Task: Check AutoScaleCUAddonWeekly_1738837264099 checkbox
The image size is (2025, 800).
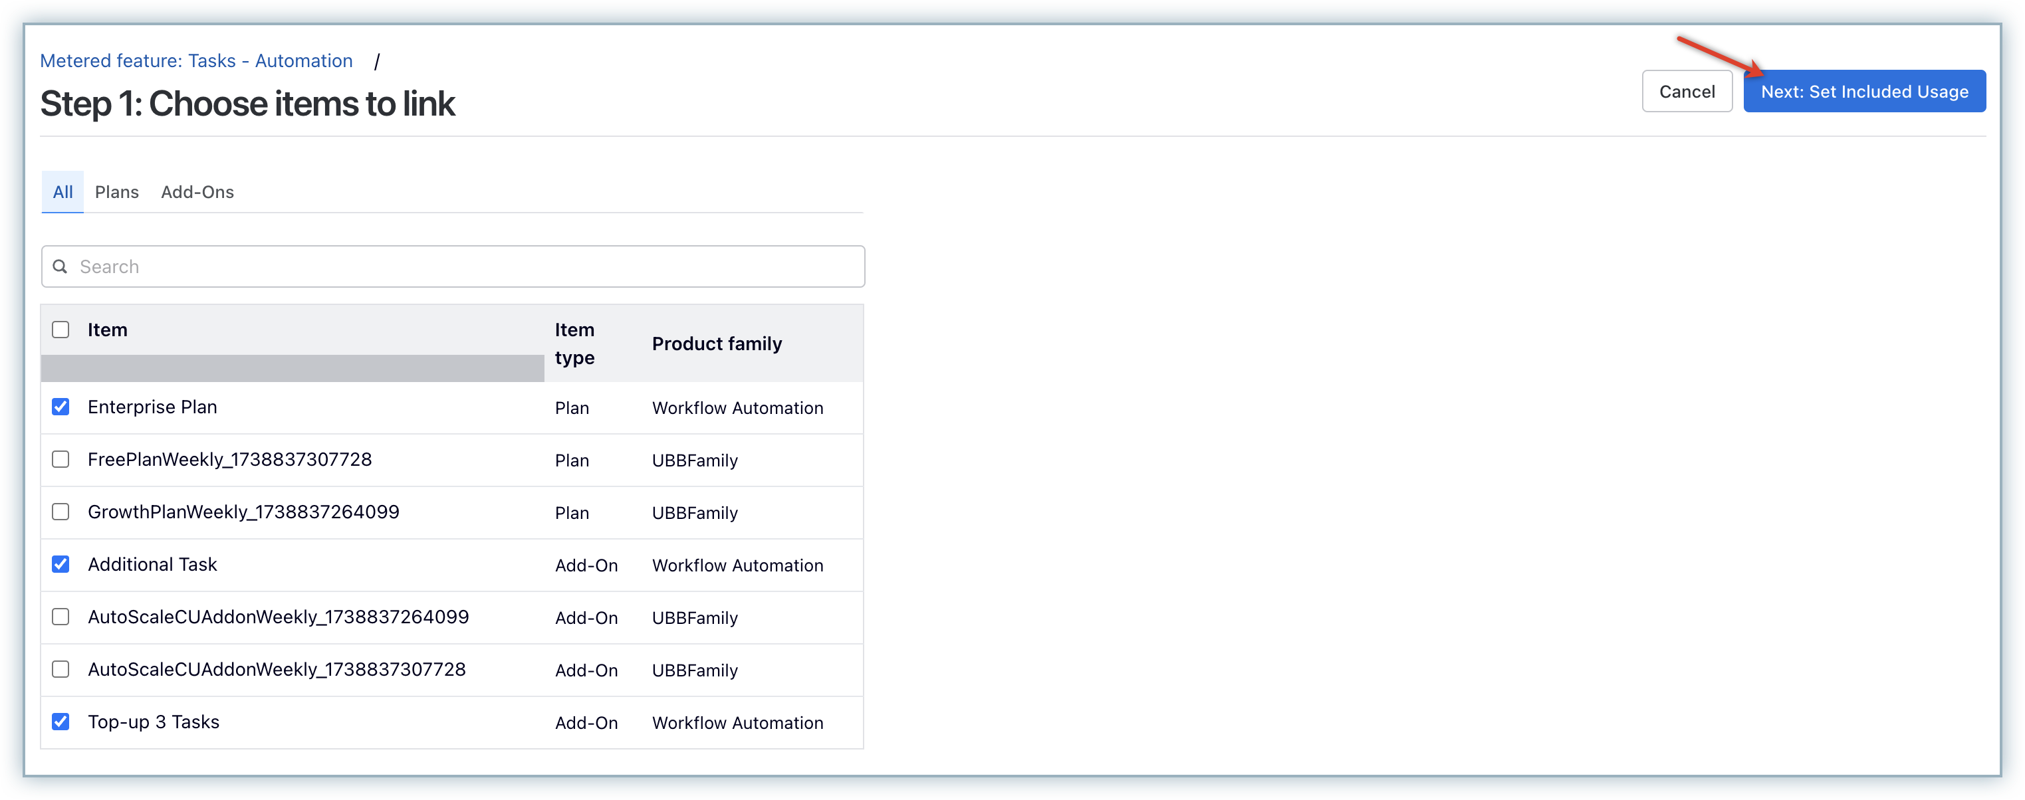Action: pyautogui.click(x=60, y=617)
